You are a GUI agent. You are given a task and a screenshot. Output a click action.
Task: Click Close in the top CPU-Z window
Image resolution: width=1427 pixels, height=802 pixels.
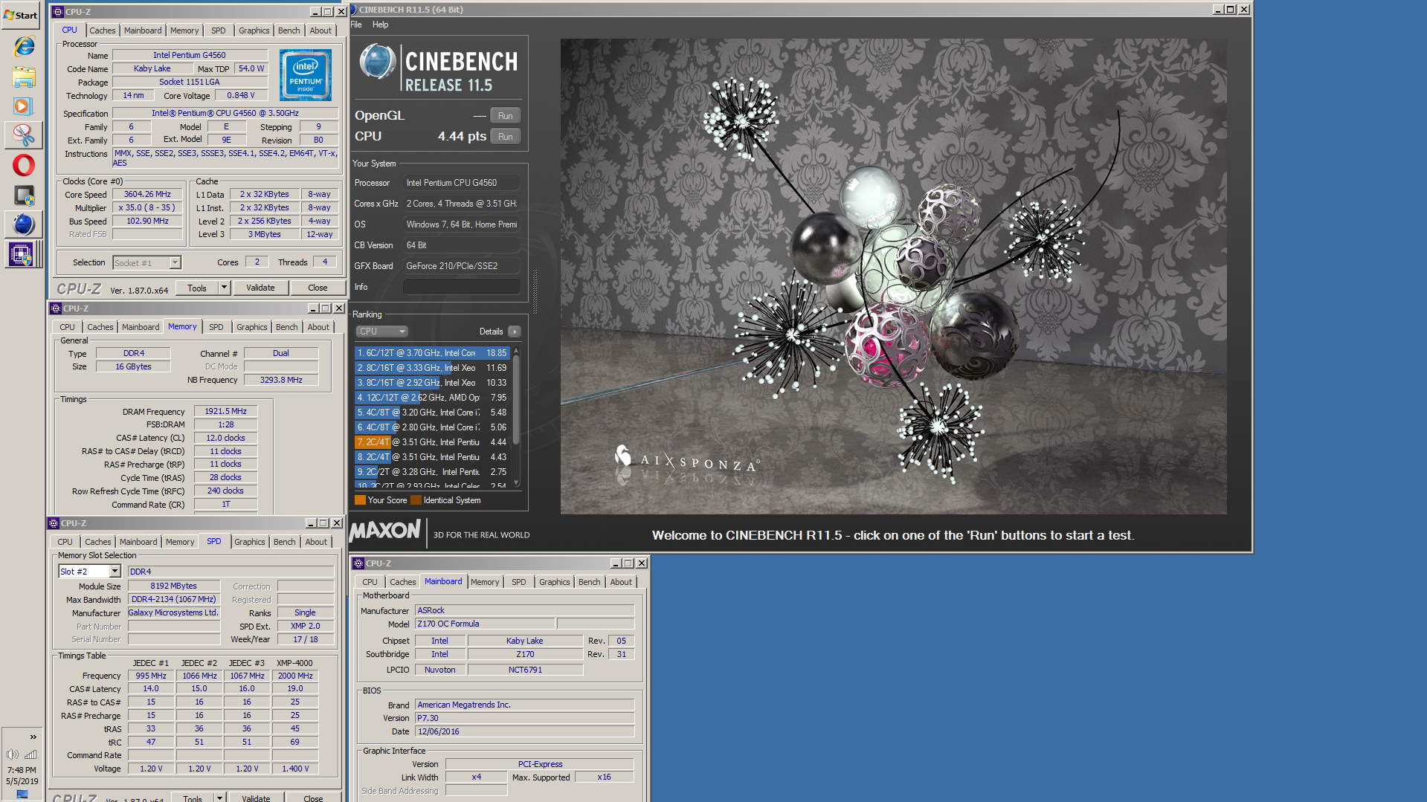[x=318, y=288]
